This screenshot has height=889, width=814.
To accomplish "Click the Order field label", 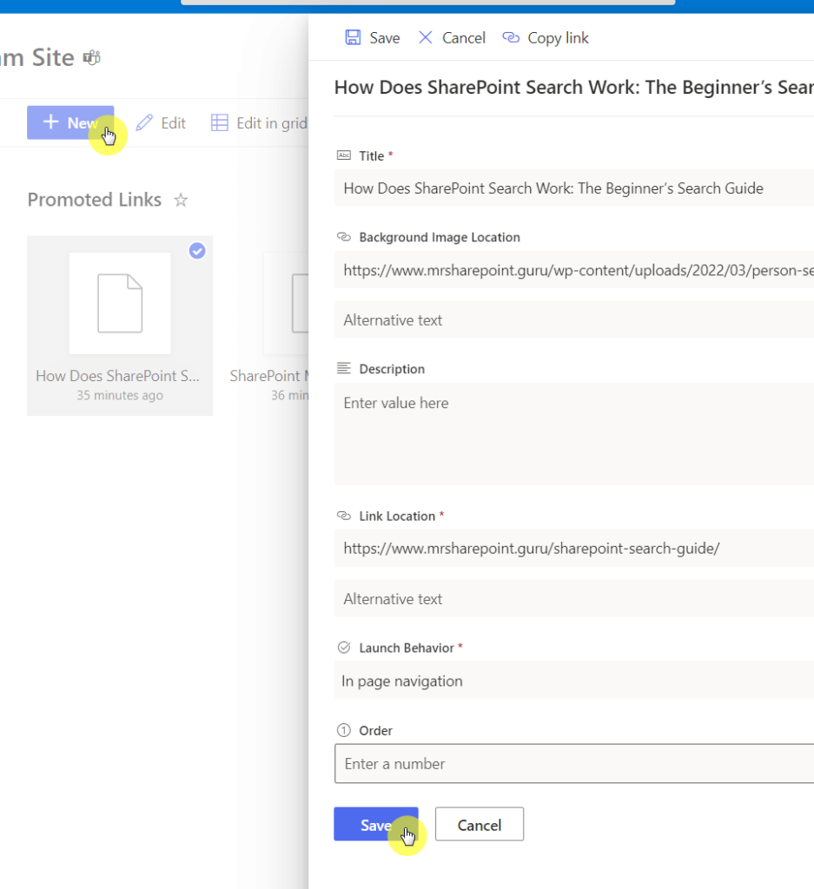I will pyautogui.click(x=375, y=731).
